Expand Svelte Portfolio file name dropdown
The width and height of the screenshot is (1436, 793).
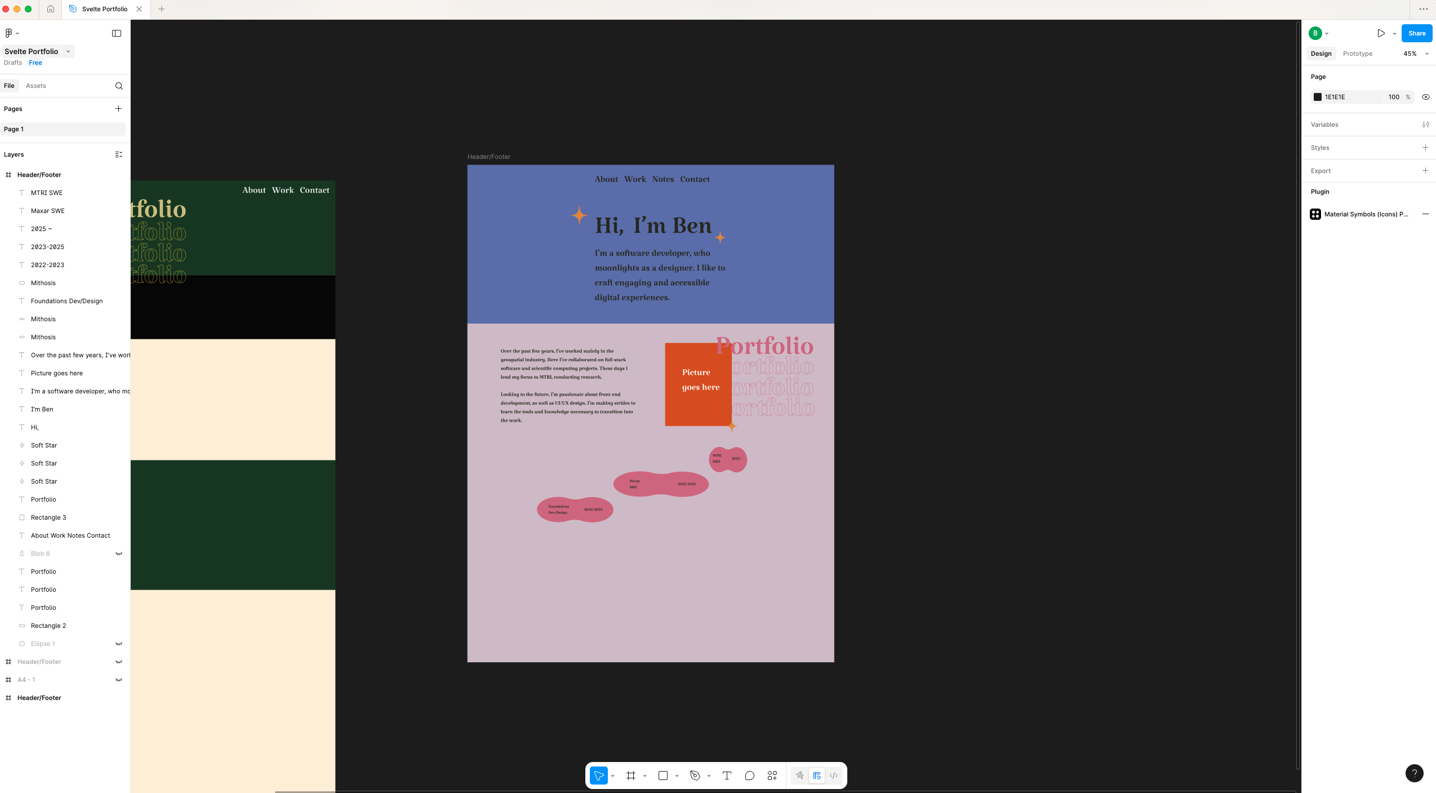pos(68,51)
